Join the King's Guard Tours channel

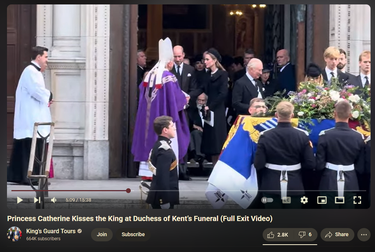coord(102,234)
